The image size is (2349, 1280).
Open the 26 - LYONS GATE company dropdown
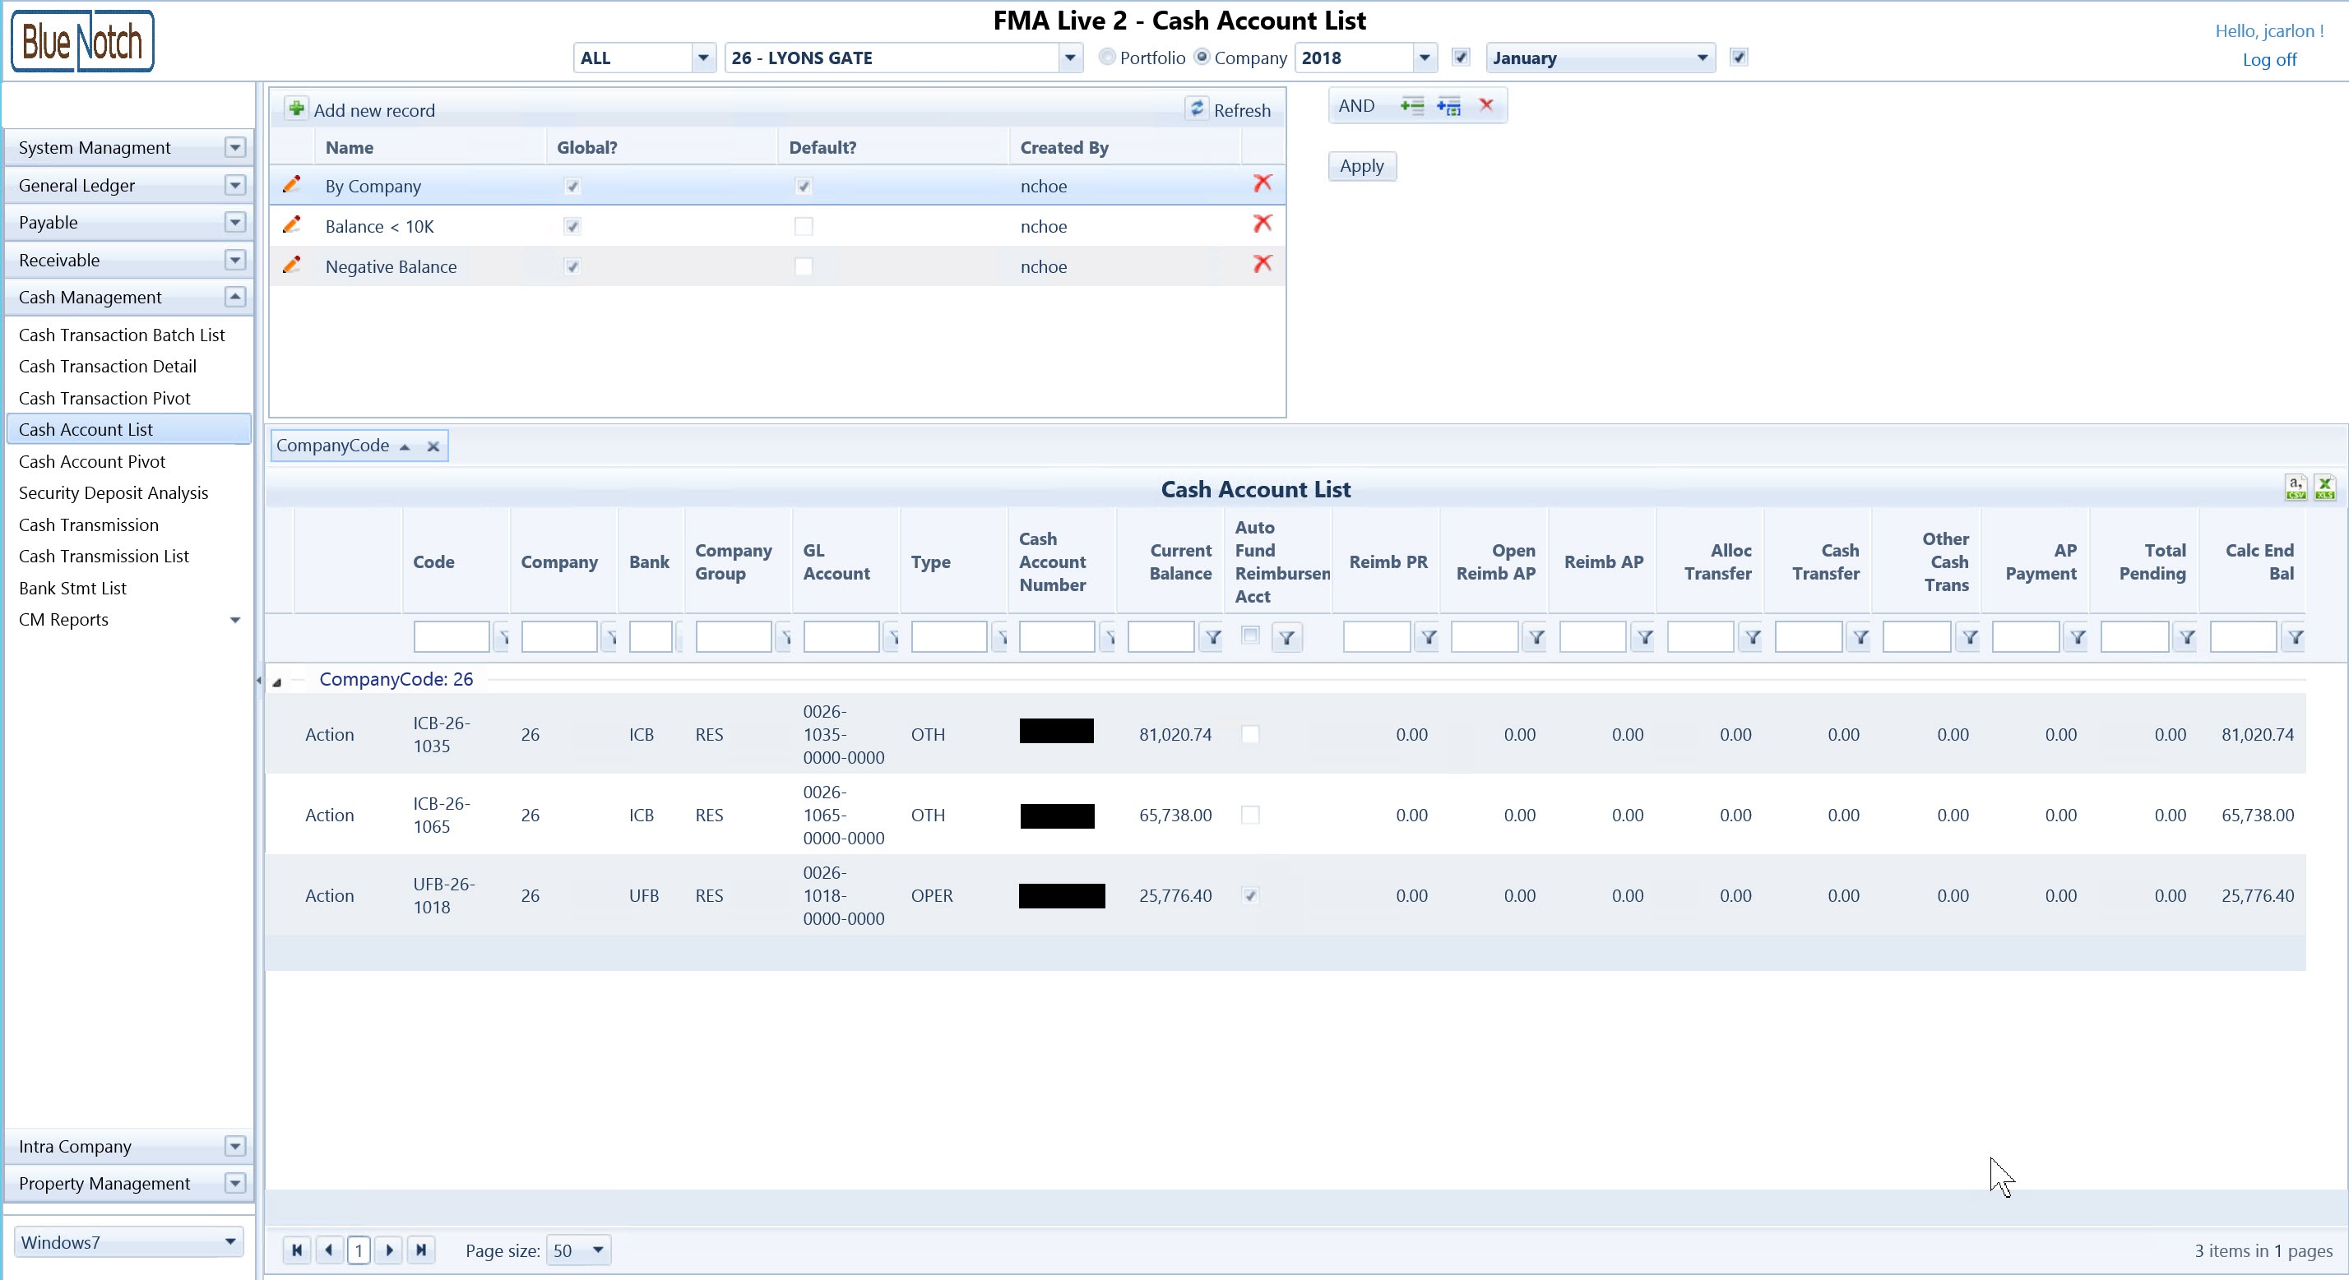point(1069,58)
